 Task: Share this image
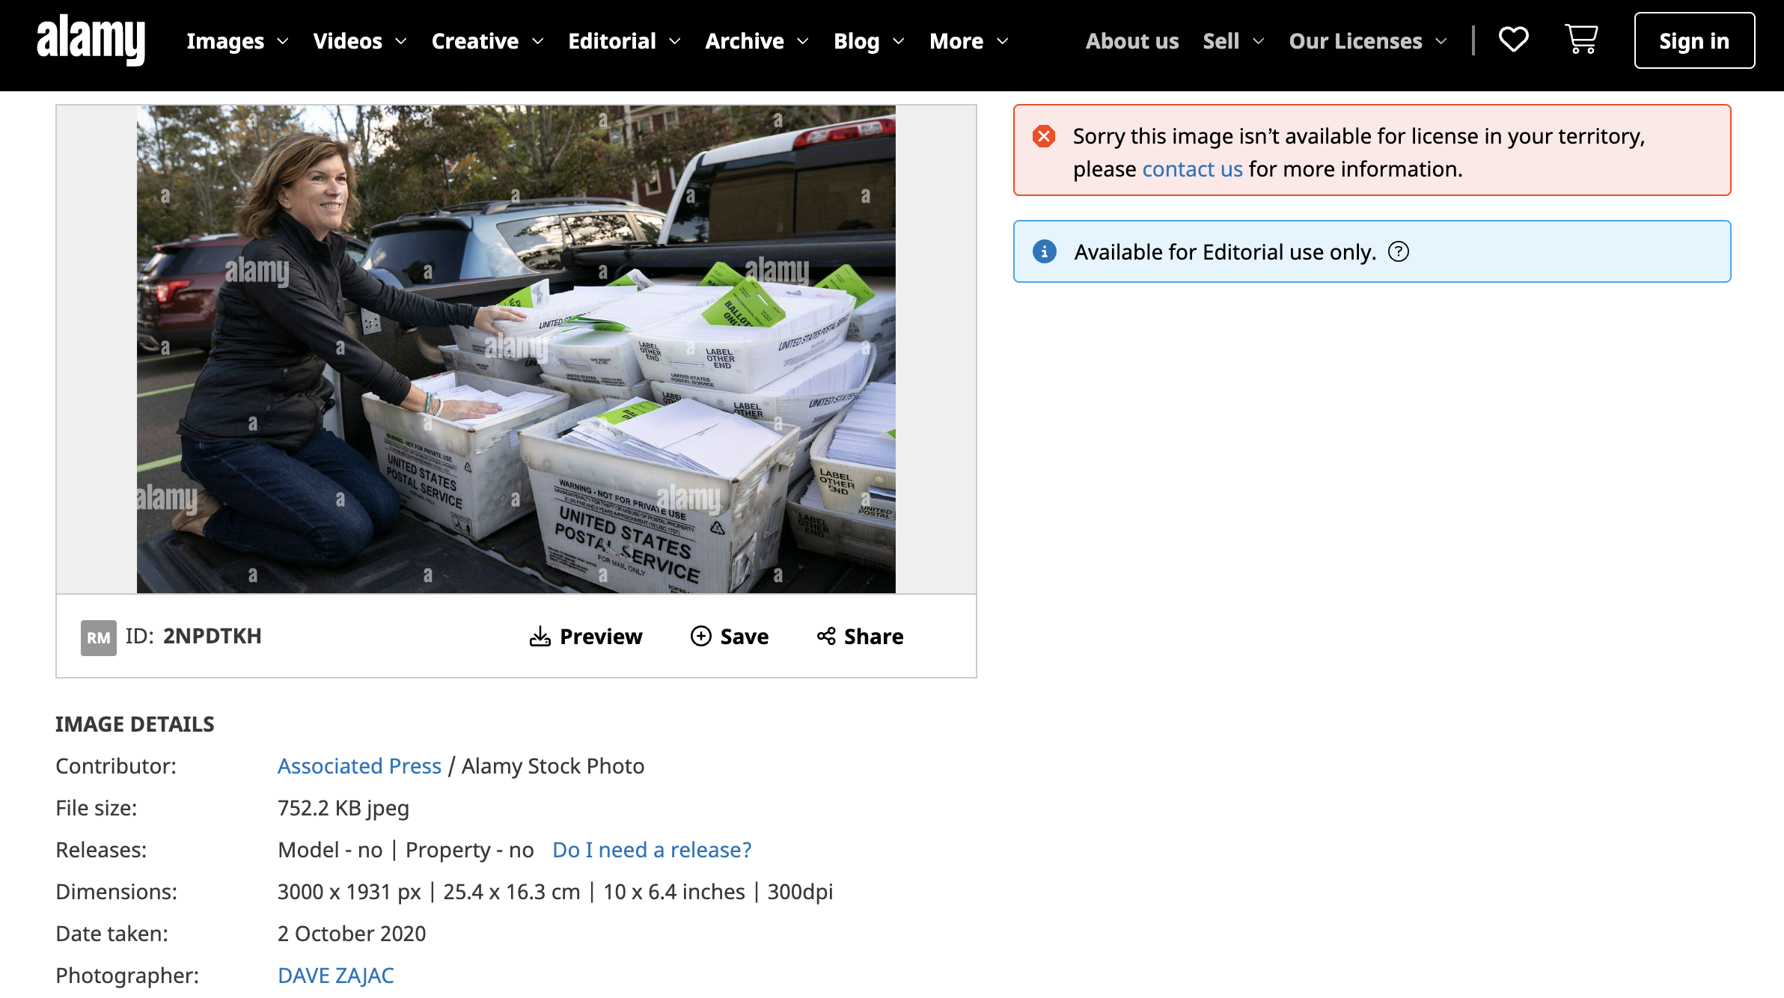click(860, 637)
